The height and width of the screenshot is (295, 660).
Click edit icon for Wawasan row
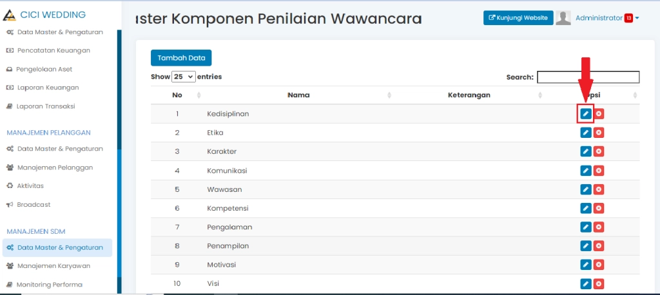point(585,189)
